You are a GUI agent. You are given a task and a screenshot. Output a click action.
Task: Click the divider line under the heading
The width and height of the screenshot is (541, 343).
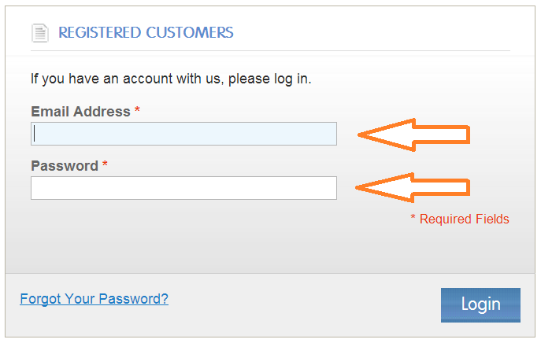[x=271, y=50]
